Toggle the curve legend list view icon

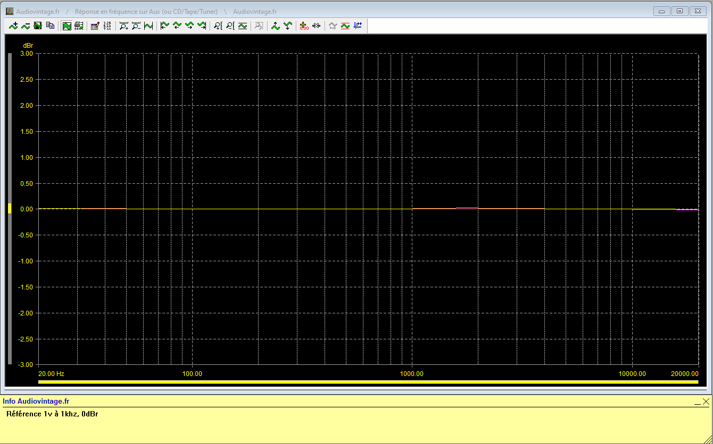coord(79,25)
